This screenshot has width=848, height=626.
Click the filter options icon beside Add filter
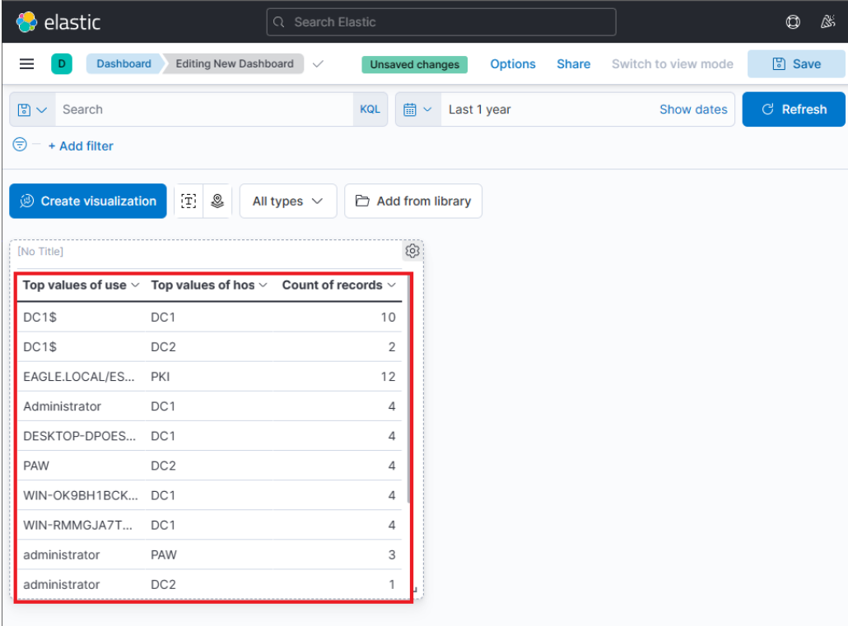click(x=18, y=144)
